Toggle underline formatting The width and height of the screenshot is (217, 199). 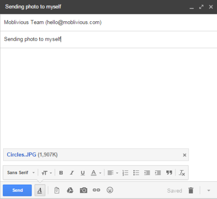pos(83,173)
